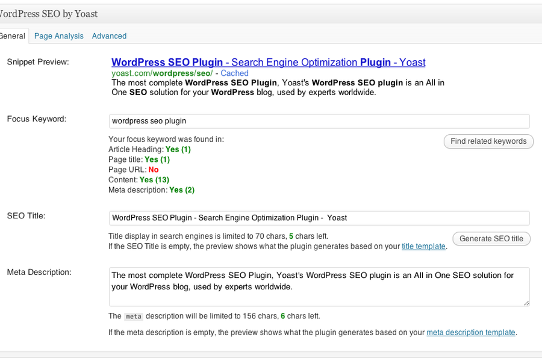542x361 pixels.
Task: Focus the Focus Keyword input field
Action: click(x=319, y=121)
